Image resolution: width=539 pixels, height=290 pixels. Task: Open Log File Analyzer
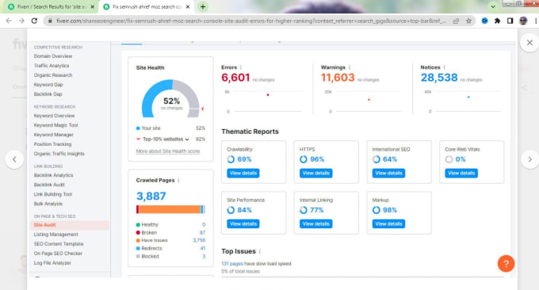[52, 263]
